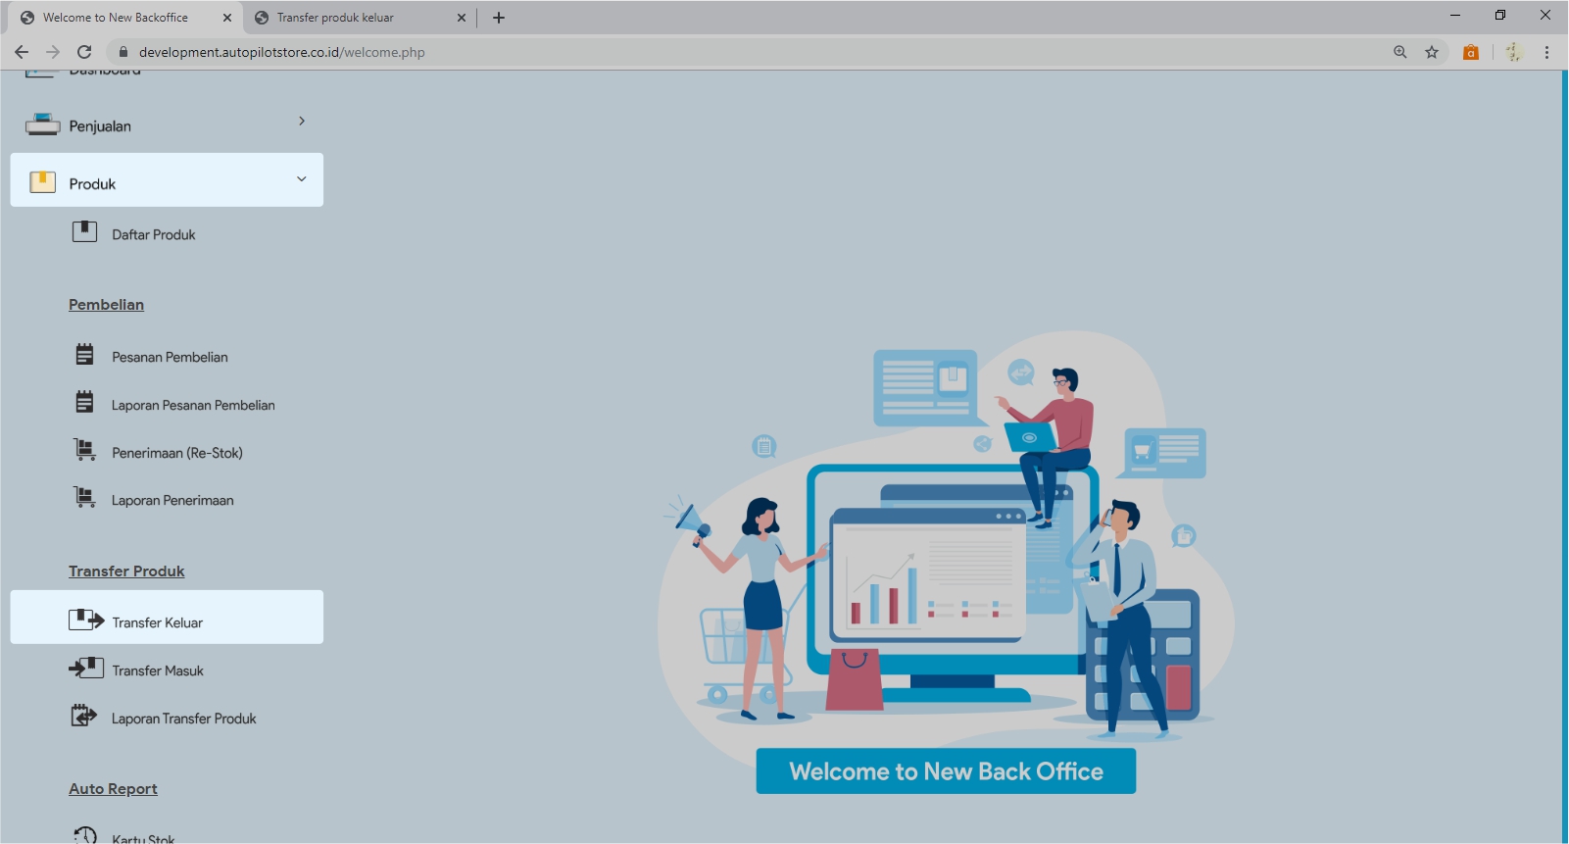Viewport: 1569px width, 844px height.
Task: Click the Laporan Transfer Produk icon
Action: (x=84, y=716)
